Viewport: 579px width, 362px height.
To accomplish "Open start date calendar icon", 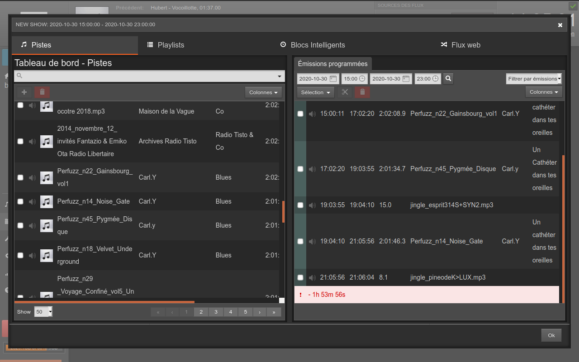I will pos(334,79).
